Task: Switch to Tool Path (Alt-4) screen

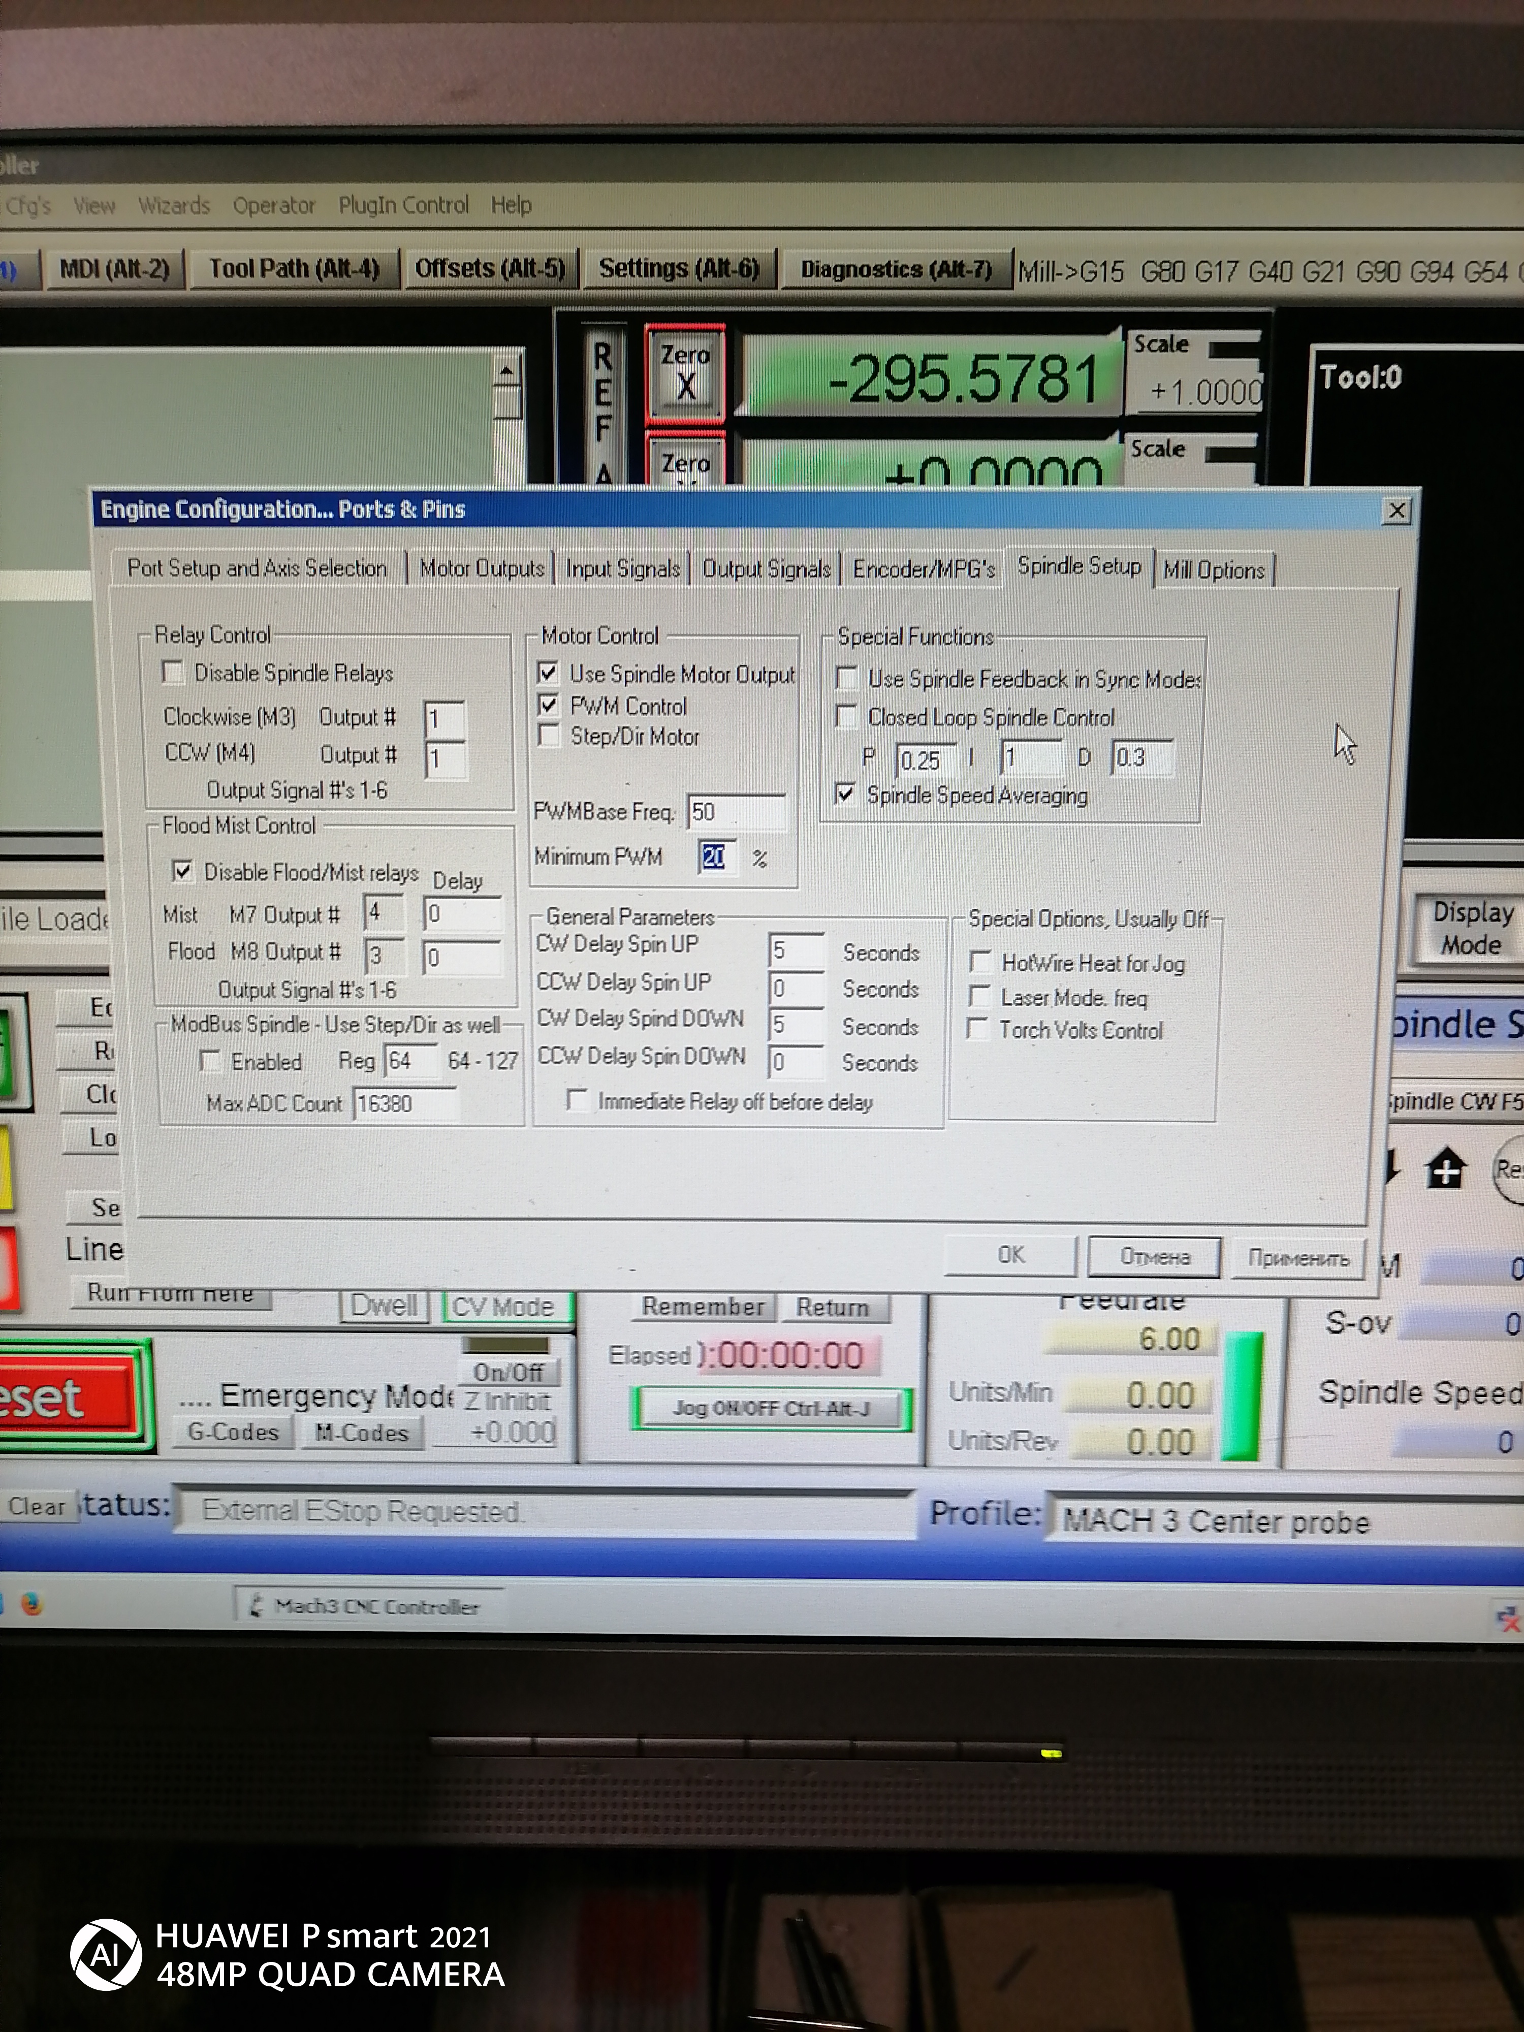Action: point(294,269)
